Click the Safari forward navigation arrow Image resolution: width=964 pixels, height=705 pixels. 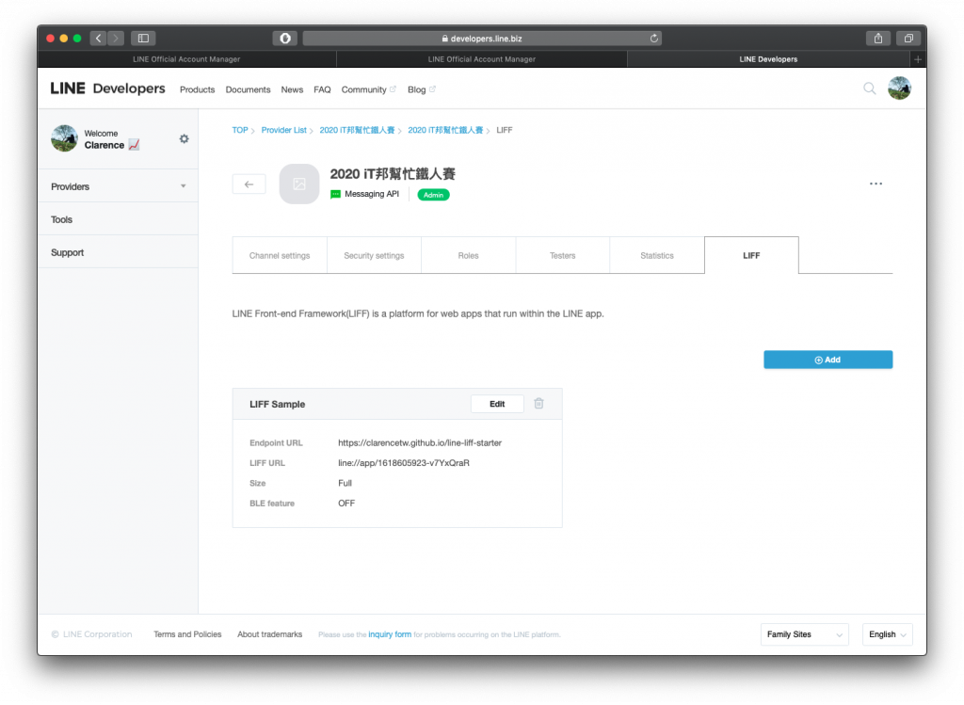pos(116,38)
